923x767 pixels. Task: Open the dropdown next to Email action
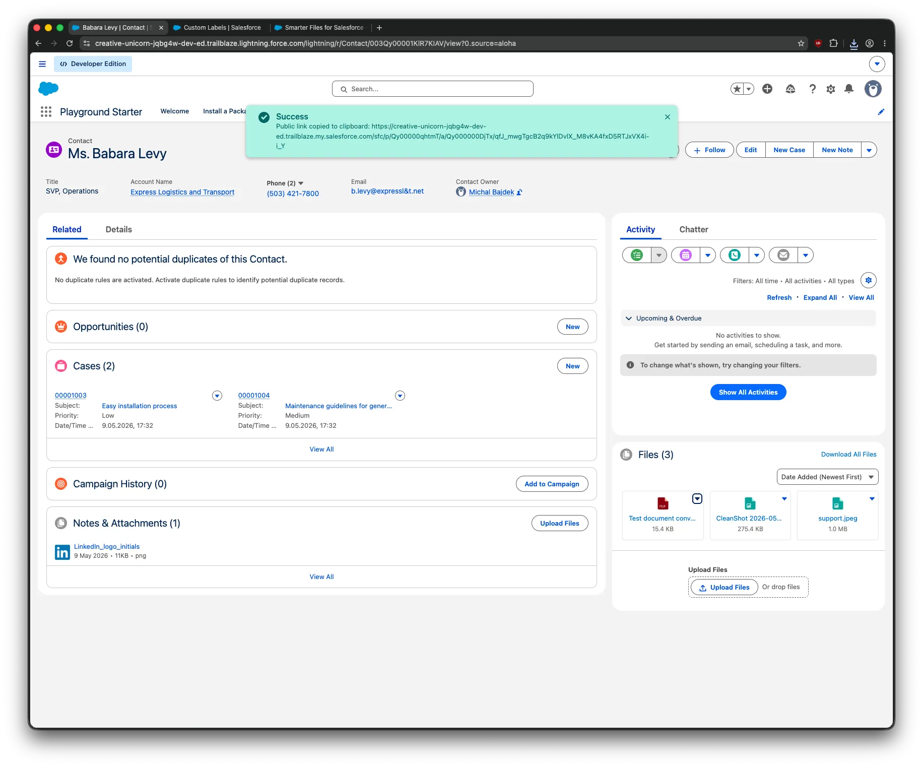[x=806, y=255]
